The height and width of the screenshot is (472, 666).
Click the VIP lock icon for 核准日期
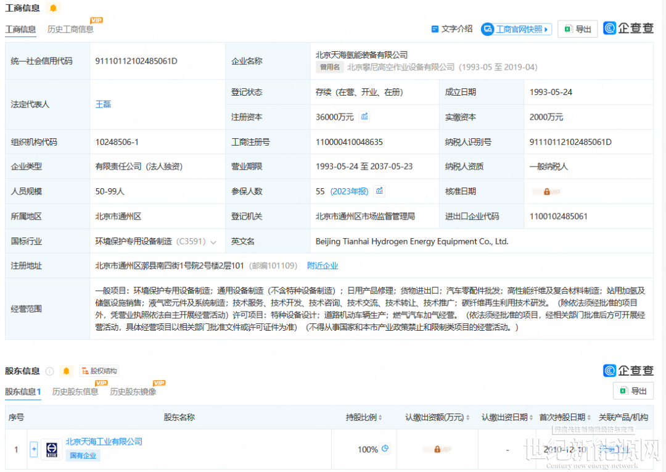546,192
